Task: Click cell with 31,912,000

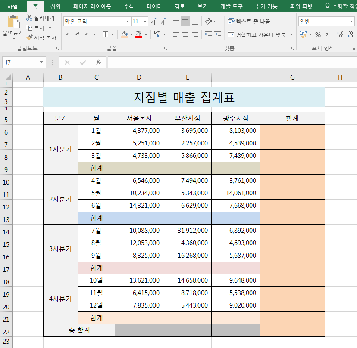Action: [x=188, y=231]
